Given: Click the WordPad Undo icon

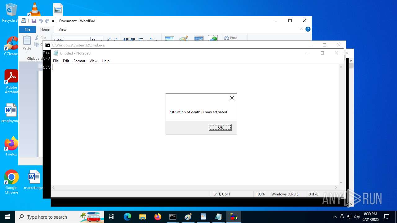Looking at the screenshot, I should click(41, 21).
